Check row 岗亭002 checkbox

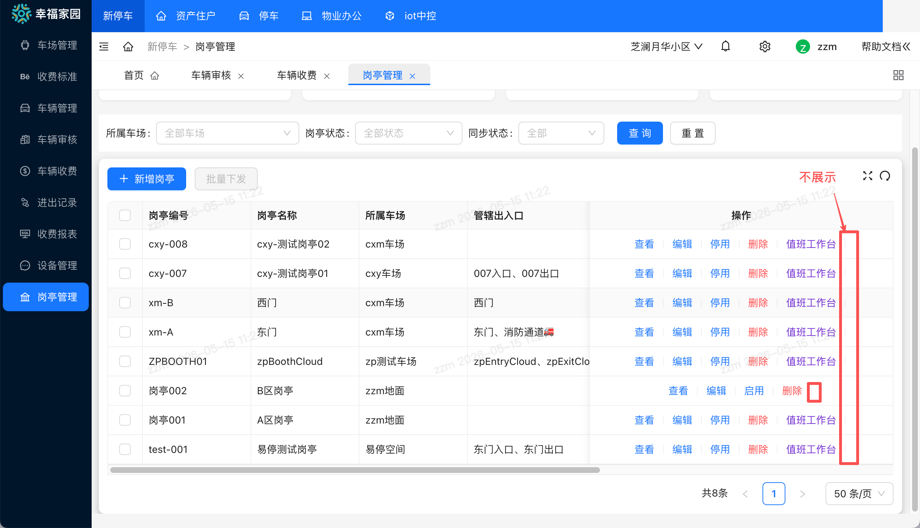125,391
